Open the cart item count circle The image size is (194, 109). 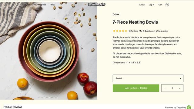point(167,5)
